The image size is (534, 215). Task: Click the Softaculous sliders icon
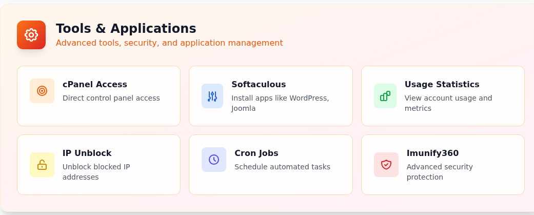[x=212, y=96]
